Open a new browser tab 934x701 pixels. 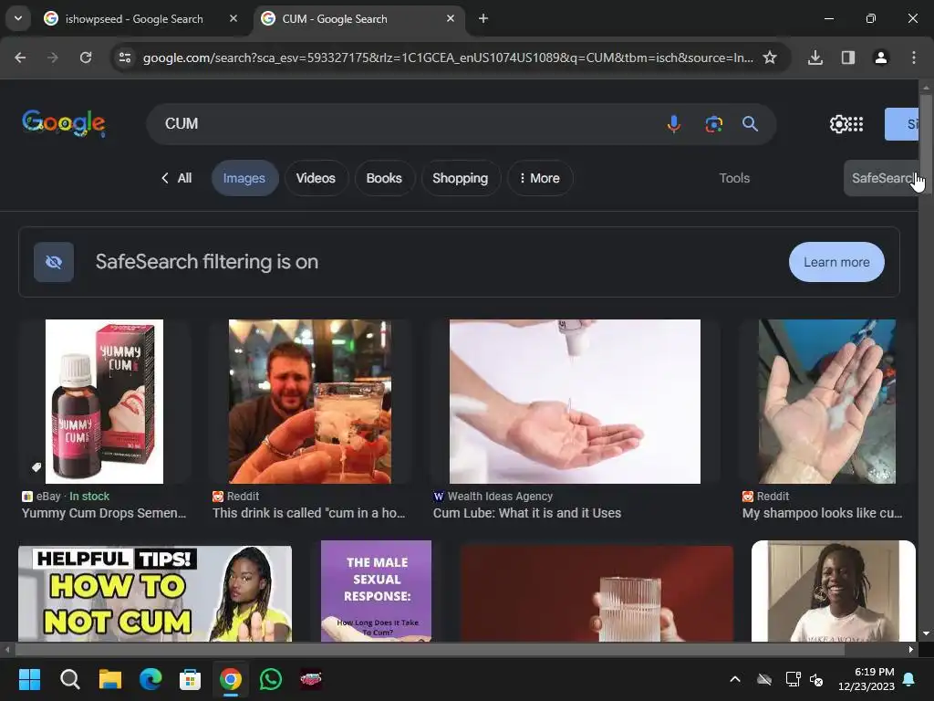click(x=483, y=18)
